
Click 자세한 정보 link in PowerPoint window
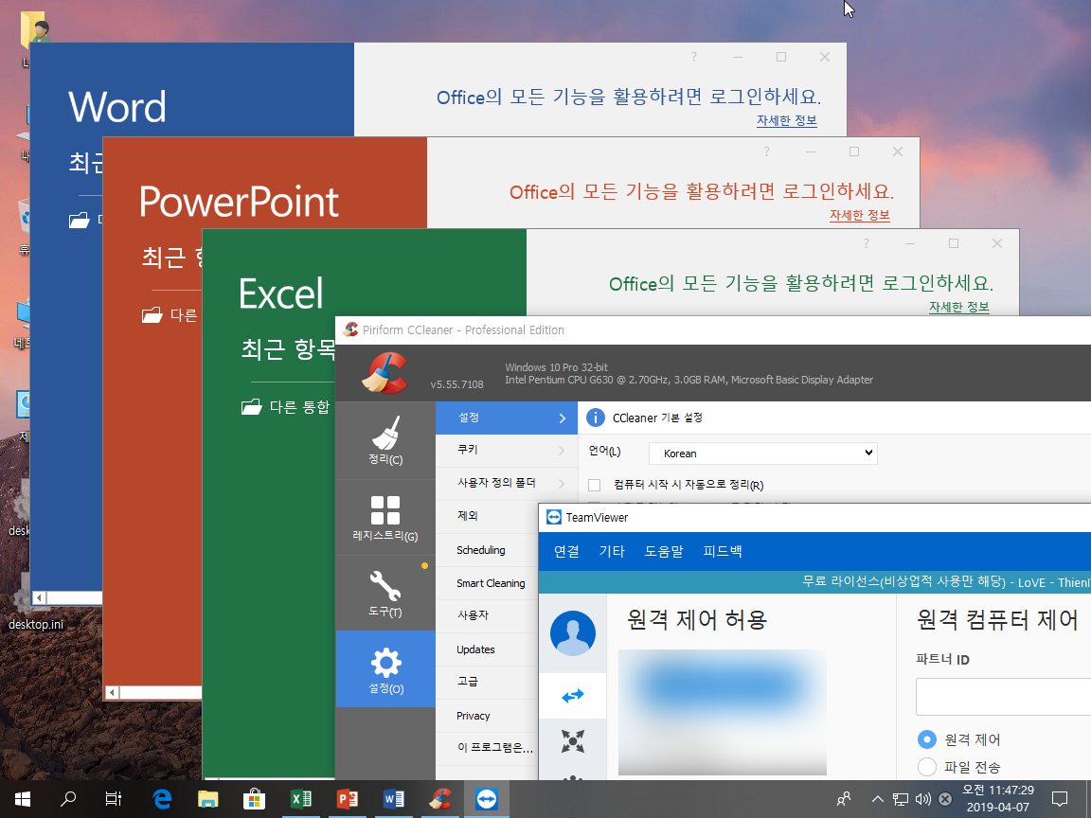click(859, 215)
